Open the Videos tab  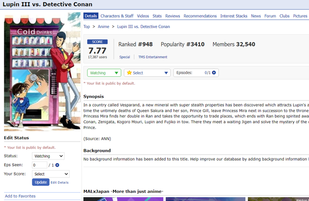pyautogui.click(x=143, y=16)
